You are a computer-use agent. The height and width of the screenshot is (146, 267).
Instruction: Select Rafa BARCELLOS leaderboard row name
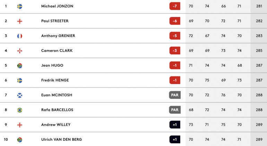(x=57, y=110)
